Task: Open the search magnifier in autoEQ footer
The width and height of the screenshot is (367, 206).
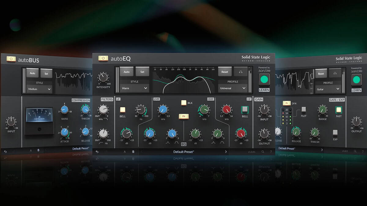Action: coord(263,152)
